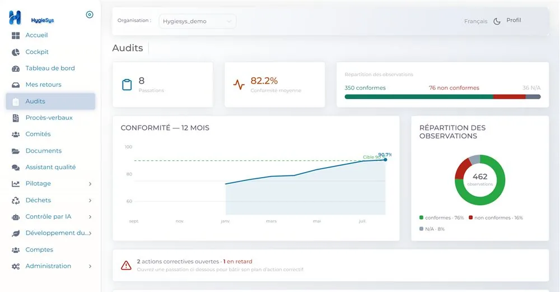Click the Développement durable leaf icon
560x292 pixels.
[x=16, y=233]
